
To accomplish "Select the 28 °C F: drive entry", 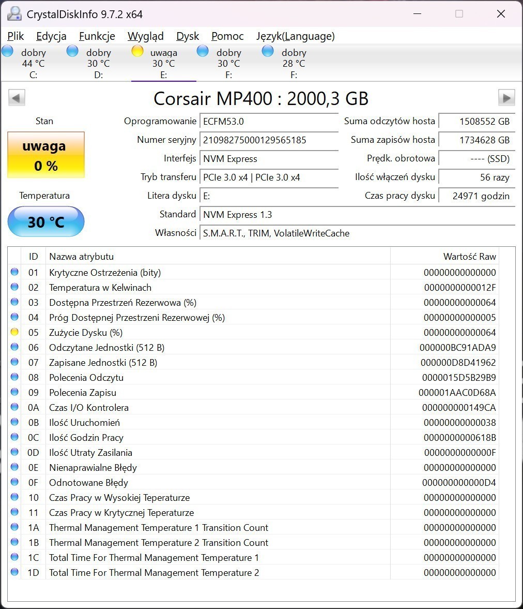I will pos(294,64).
